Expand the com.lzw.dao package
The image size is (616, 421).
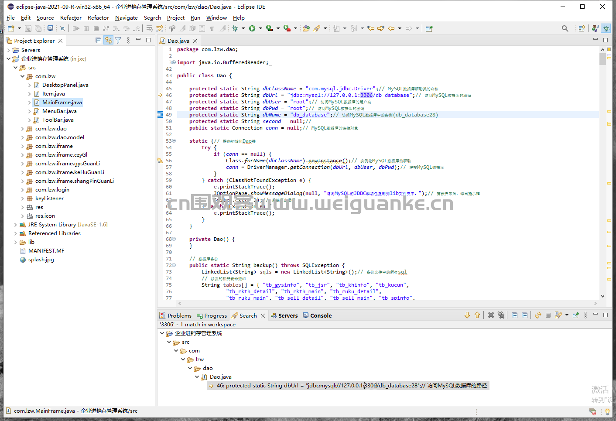tap(23, 129)
